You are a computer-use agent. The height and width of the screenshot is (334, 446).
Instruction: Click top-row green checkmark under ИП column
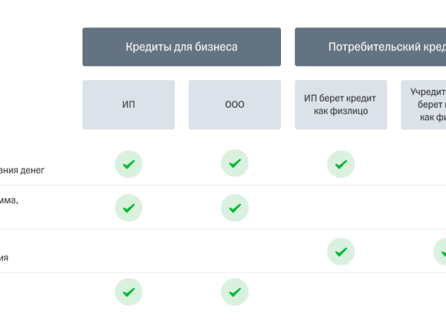(129, 164)
